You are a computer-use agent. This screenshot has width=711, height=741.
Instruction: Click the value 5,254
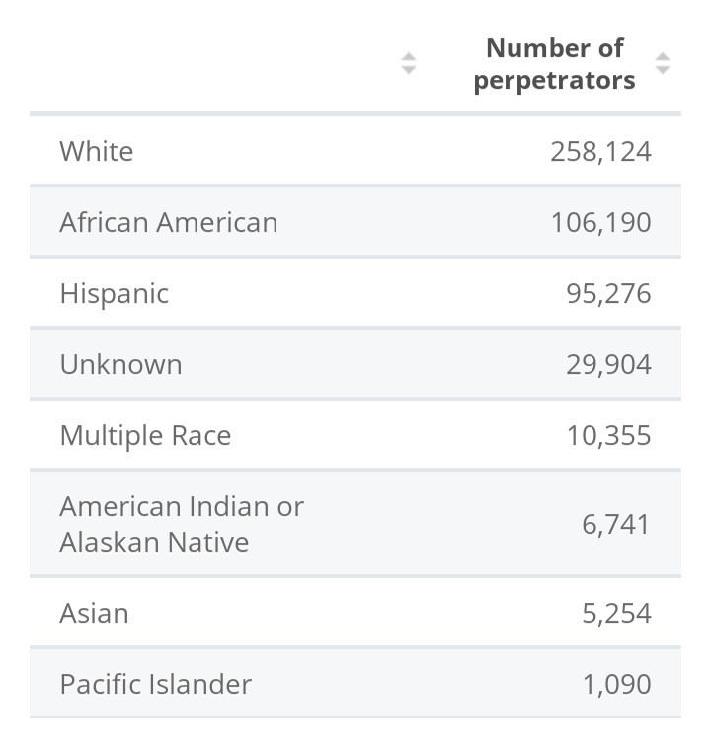coord(615,613)
